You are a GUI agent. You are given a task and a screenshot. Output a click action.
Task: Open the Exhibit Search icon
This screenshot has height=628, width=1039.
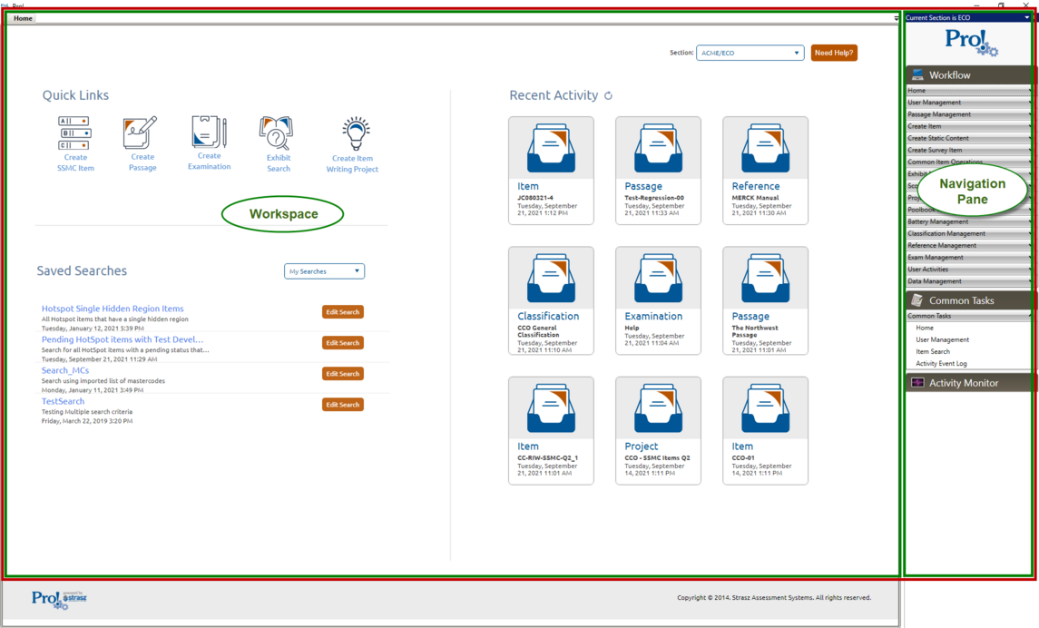click(277, 133)
